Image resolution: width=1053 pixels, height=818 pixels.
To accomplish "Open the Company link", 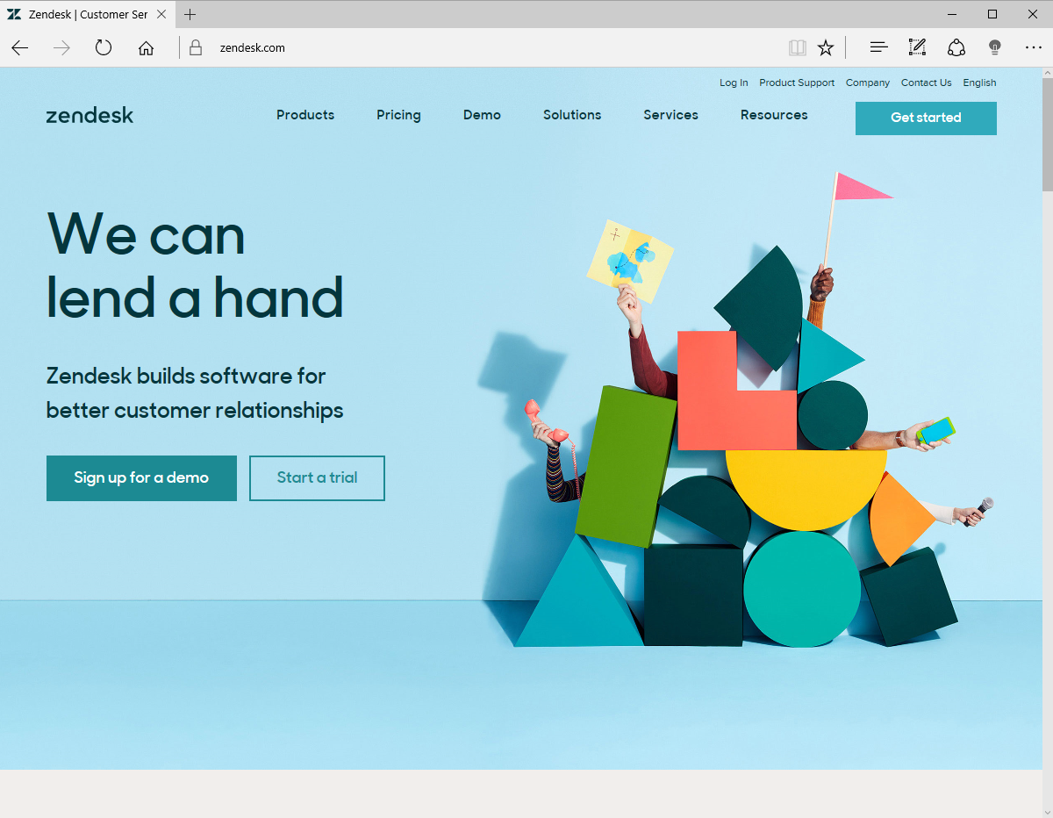I will click(868, 83).
